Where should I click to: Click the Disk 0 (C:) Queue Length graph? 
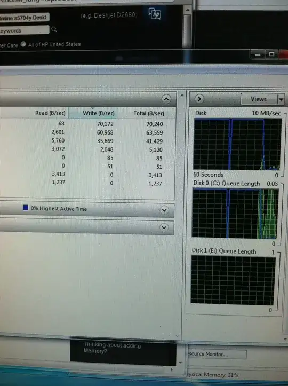(235, 214)
